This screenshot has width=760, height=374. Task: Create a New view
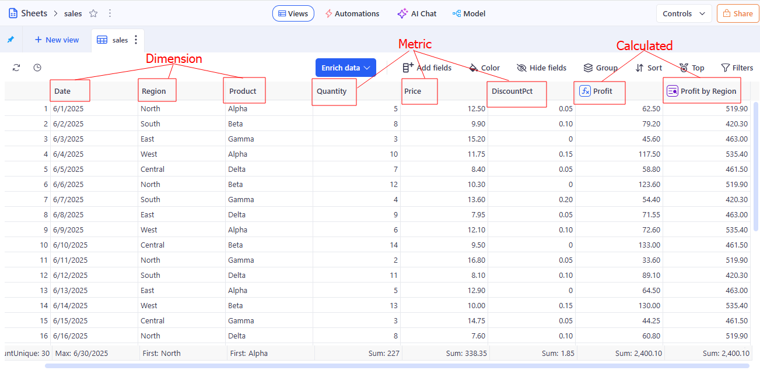pyautogui.click(x=57, y=40)
